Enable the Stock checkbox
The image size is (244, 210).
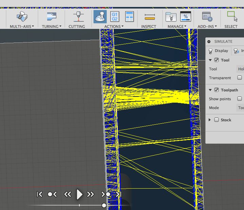coord(217,120)
